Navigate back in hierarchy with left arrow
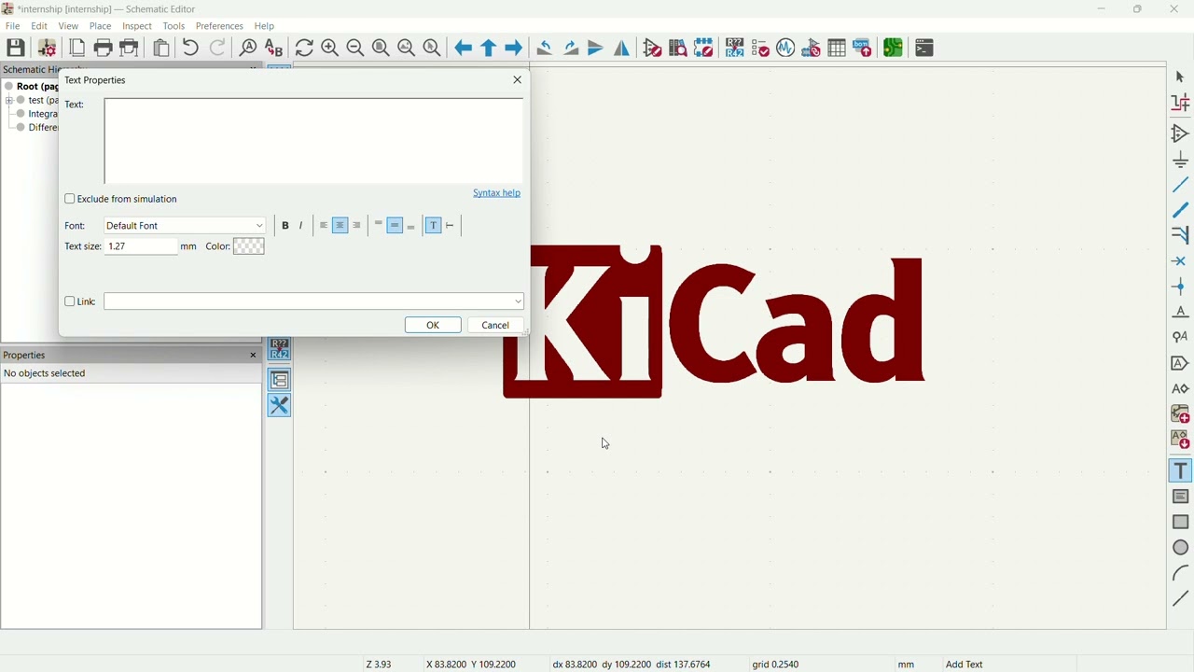 pyautogui.click(x=463, y=49)
